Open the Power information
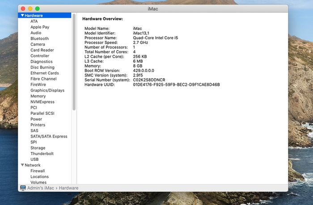Image resolution: width=313 pixels, height=205 pixels. [36, 119]
